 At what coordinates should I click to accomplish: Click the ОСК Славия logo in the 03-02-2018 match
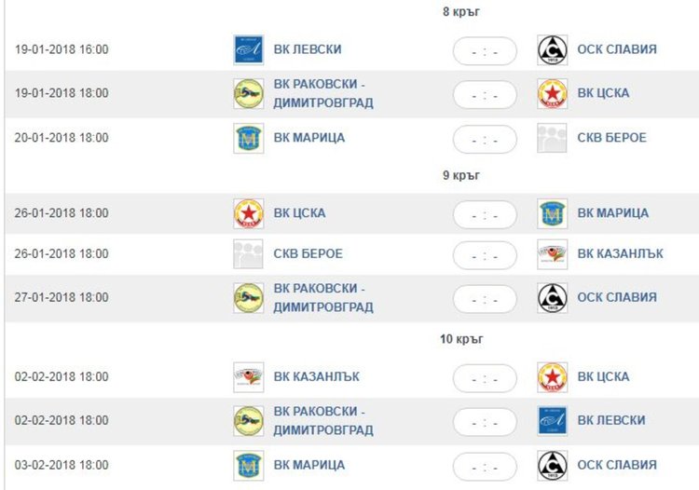[553, 465]
